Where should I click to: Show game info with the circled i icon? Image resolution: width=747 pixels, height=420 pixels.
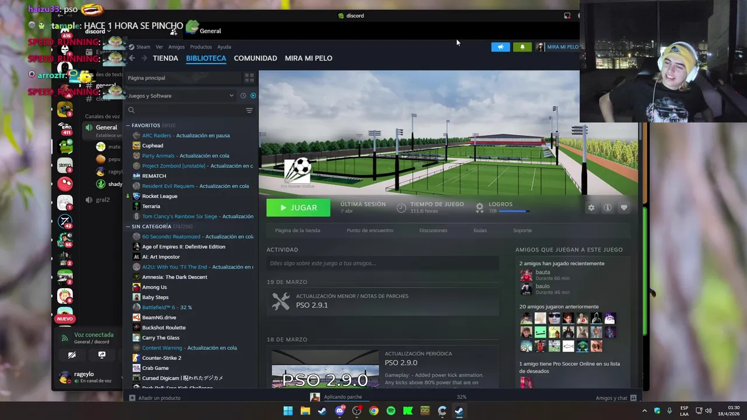(608, 208)
